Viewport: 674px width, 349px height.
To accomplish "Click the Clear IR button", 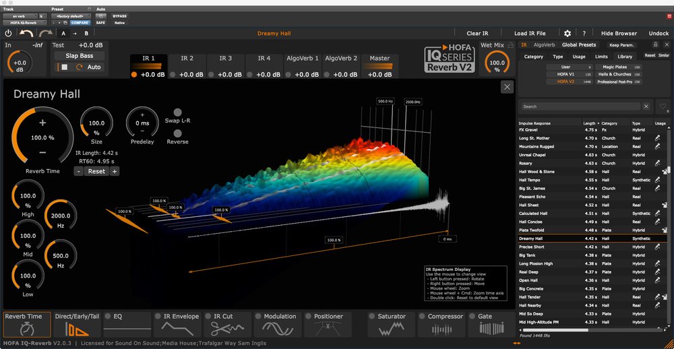I will pyautogui.click(x=478, y=33).
